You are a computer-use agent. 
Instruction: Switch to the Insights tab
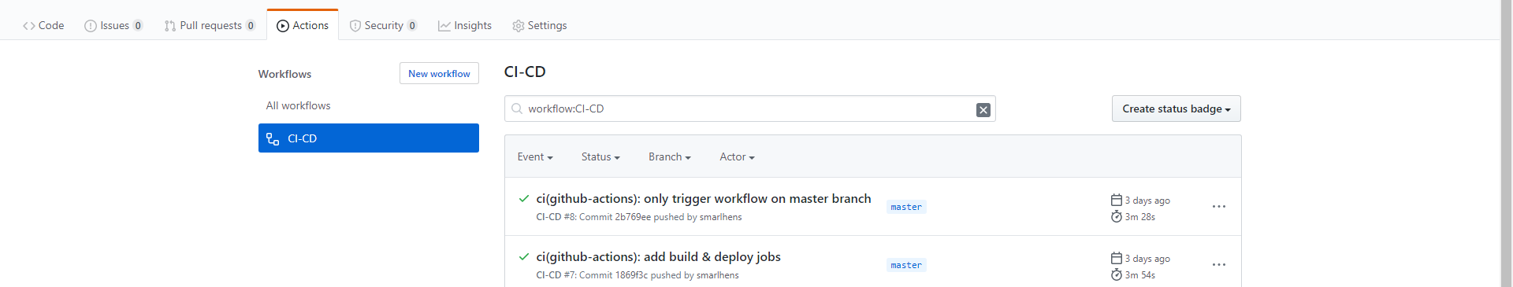tap(465, 25)
